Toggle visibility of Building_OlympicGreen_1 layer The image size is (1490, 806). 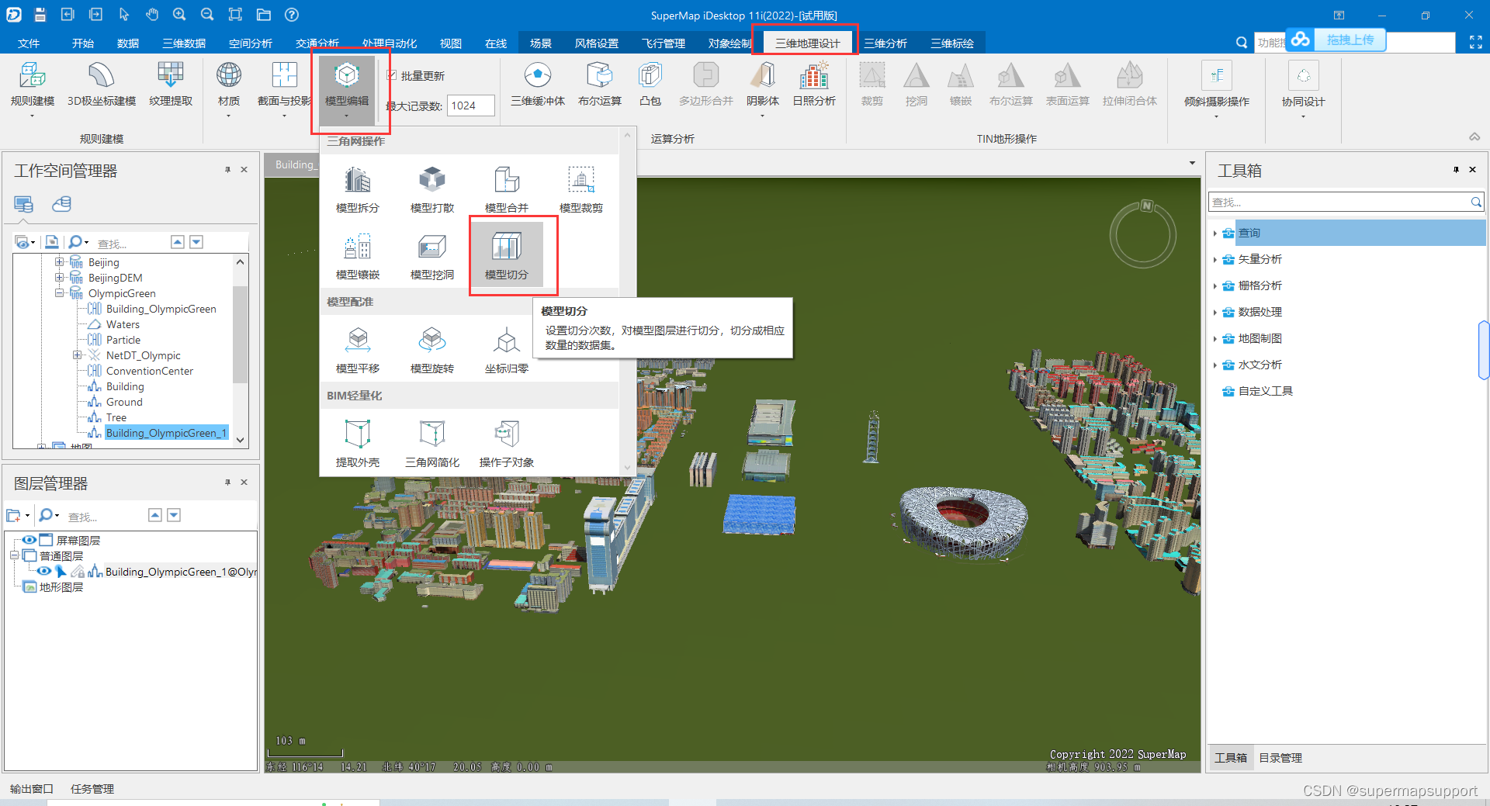[x=43, y=571]
